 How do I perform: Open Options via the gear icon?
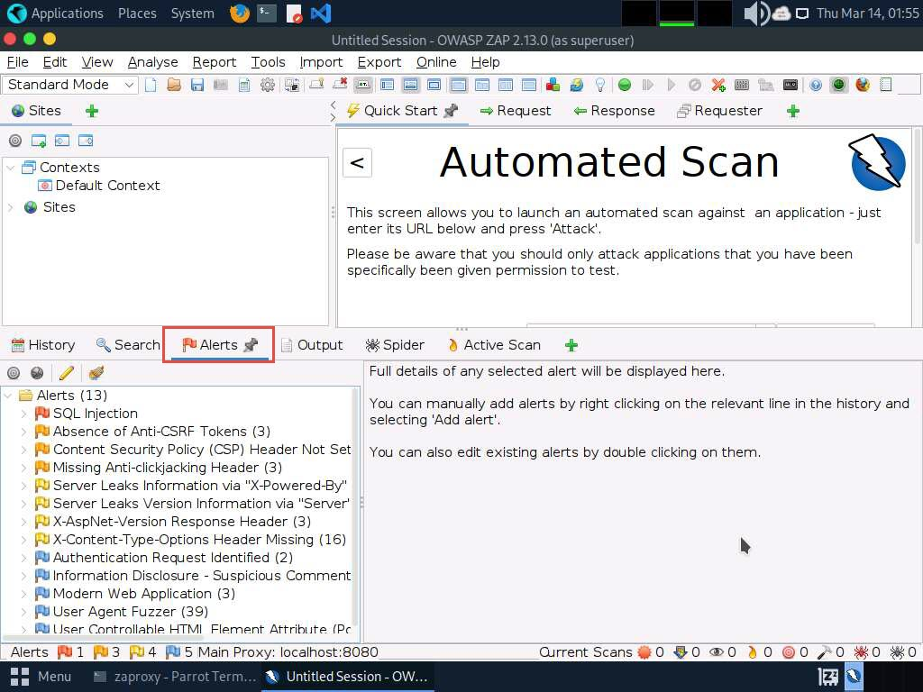point(268,85)
